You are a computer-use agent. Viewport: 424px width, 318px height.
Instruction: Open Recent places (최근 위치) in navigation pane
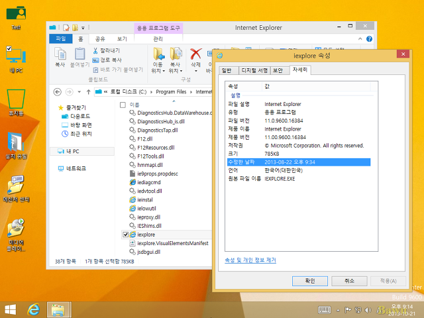[x=77, y=134]
